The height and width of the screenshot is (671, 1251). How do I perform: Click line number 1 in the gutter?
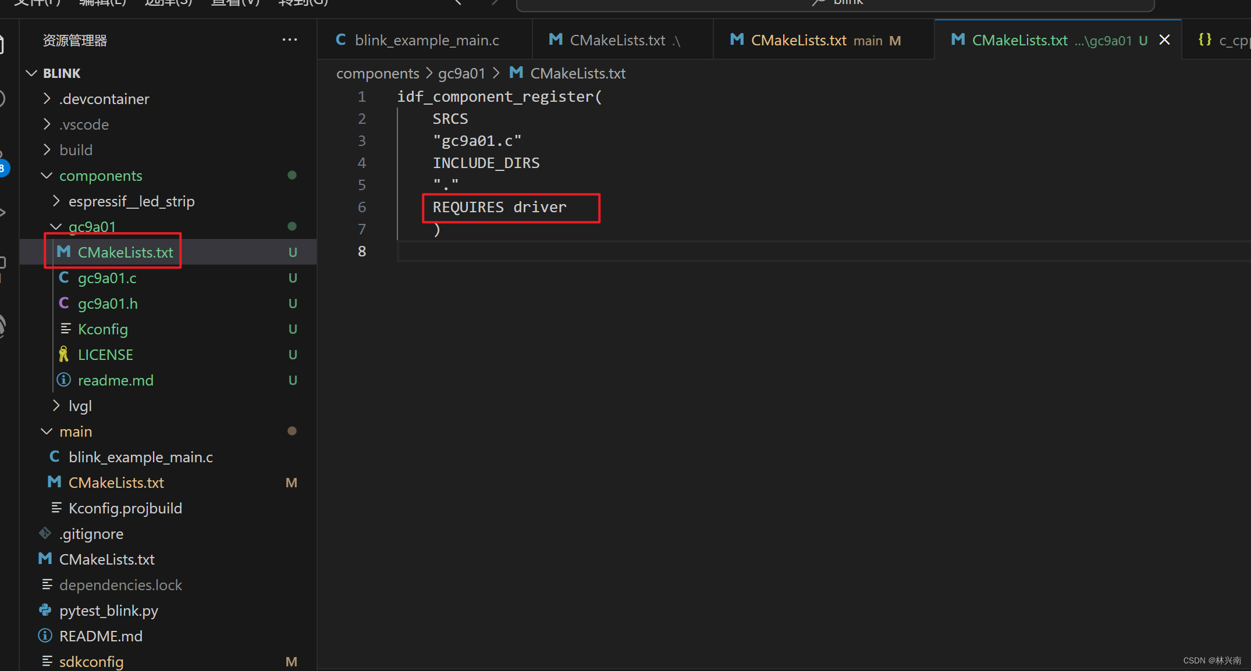point(362,97)
